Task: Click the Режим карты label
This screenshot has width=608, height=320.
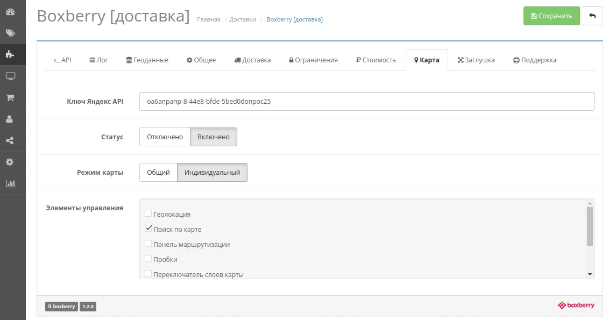Action: pos(100,173)
